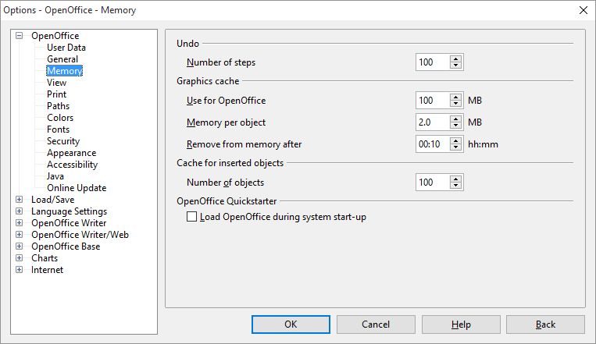Open Help for Memory options
Image resolution: width=596 pixels, height=344 pixels.
461,324
